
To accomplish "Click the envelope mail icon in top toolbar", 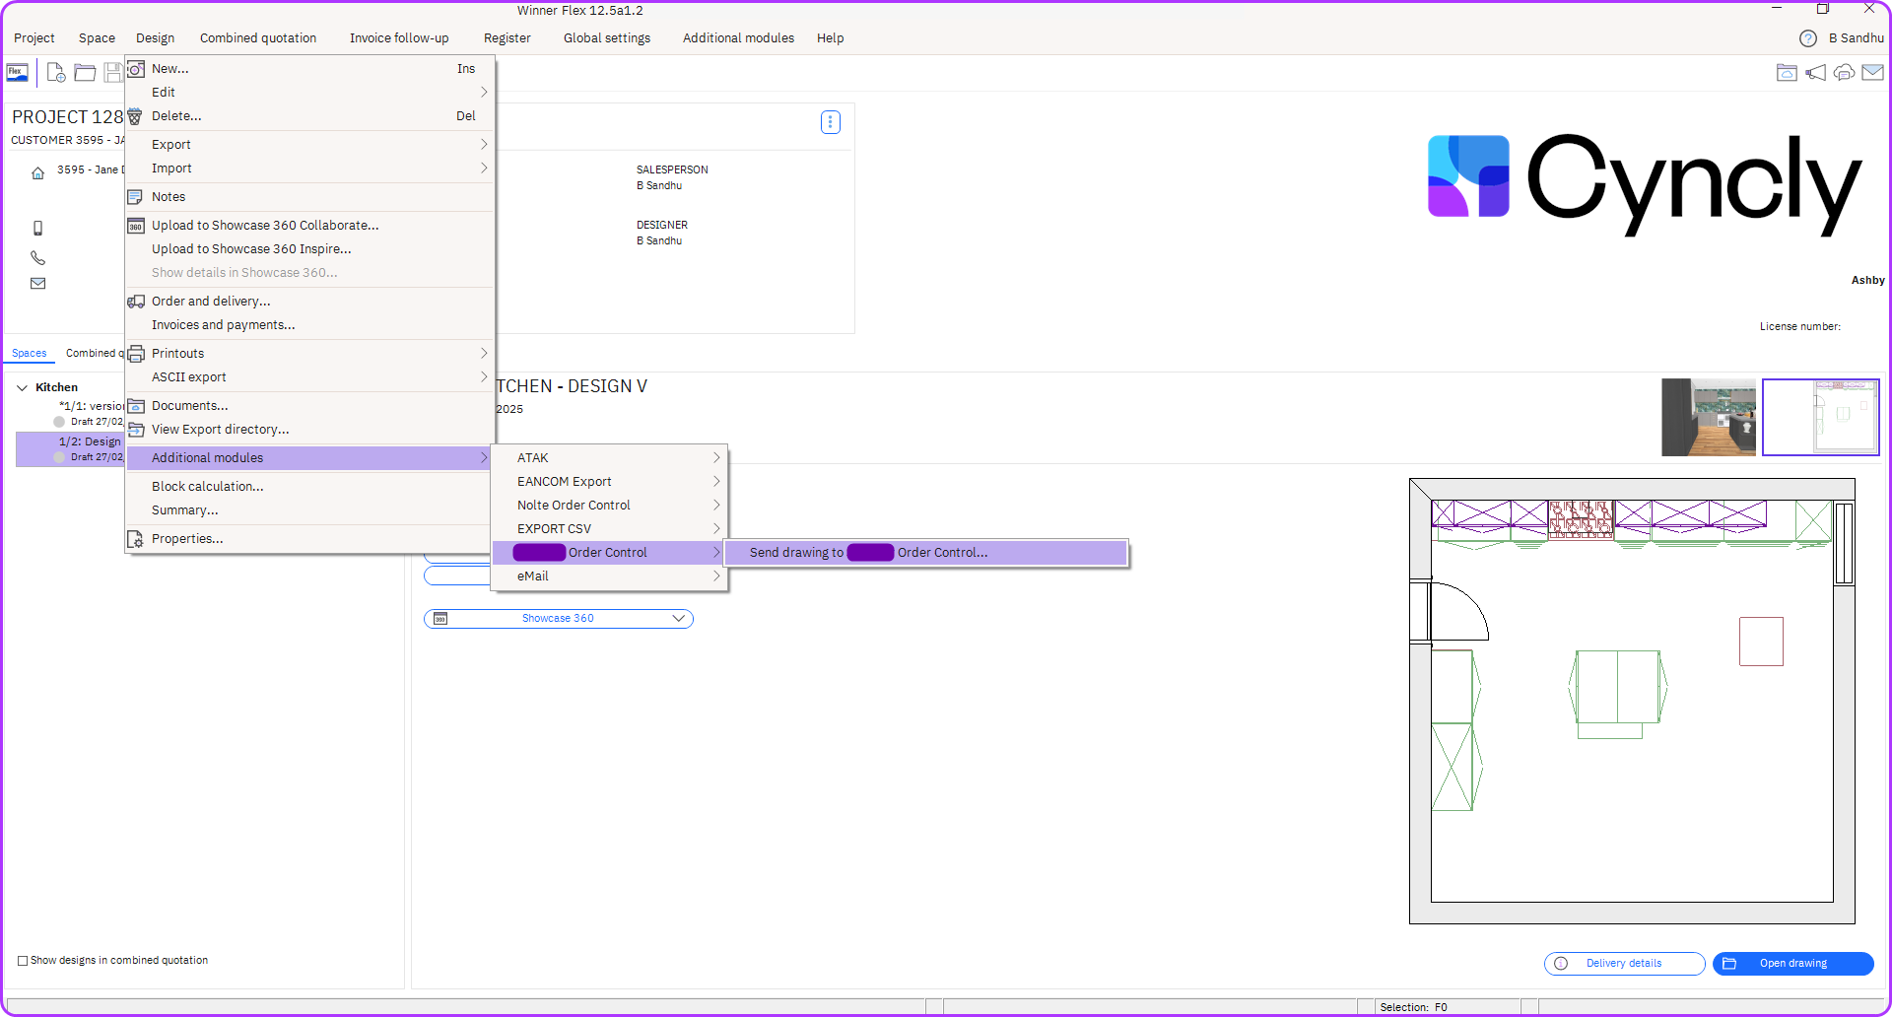I will click(x=1872, y=73).
